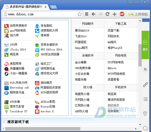Image resolution: width=151 pixels, height=132 pixels.
Task: Open 瑞星防火墙 link
Action: coord(82,94)
